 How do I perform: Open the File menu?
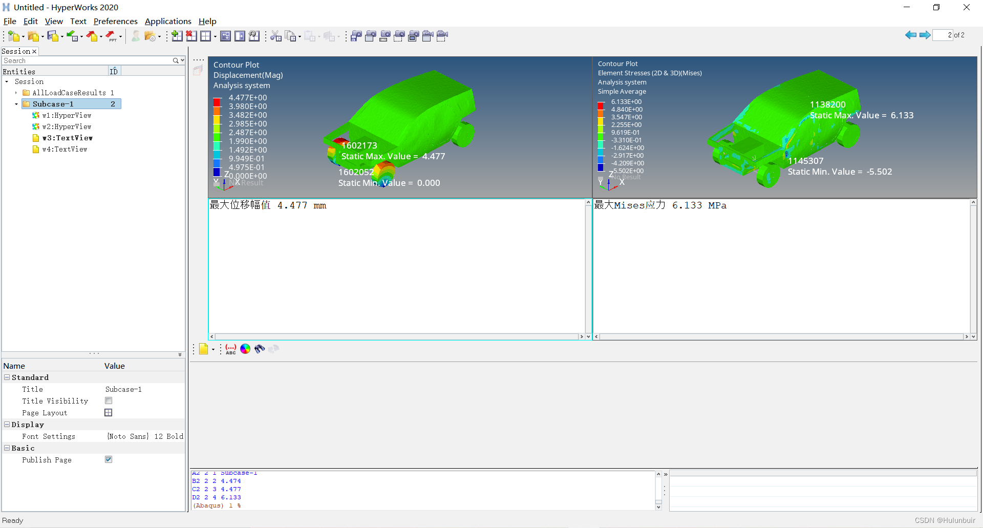[x=10, y=21]
